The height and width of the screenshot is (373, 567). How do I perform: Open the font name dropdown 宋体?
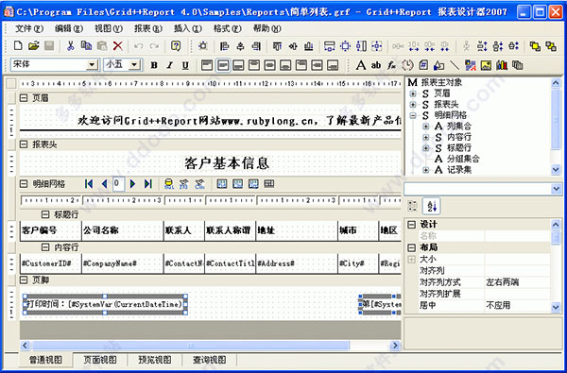(93, 65)
